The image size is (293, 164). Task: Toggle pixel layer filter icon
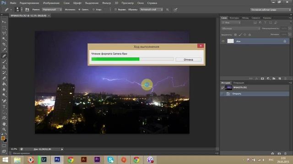[x=255, y=23]
